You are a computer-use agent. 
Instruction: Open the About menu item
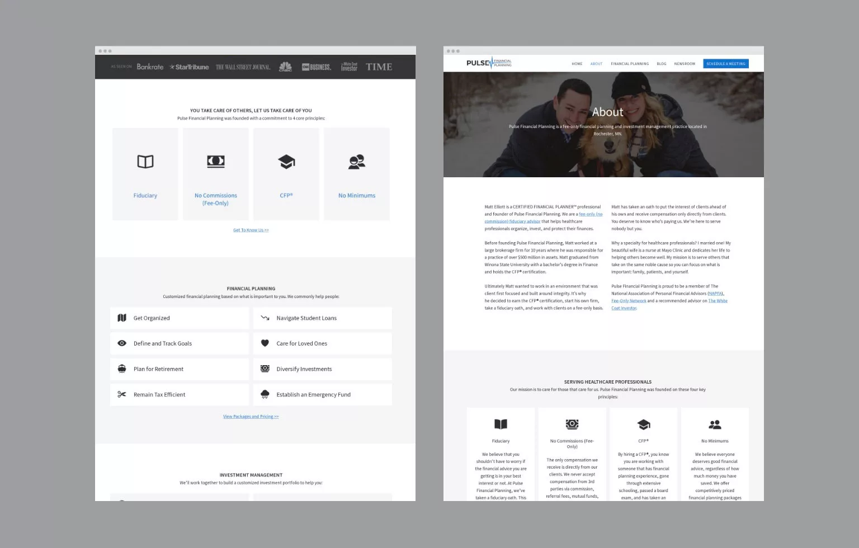tap(597, 64)
